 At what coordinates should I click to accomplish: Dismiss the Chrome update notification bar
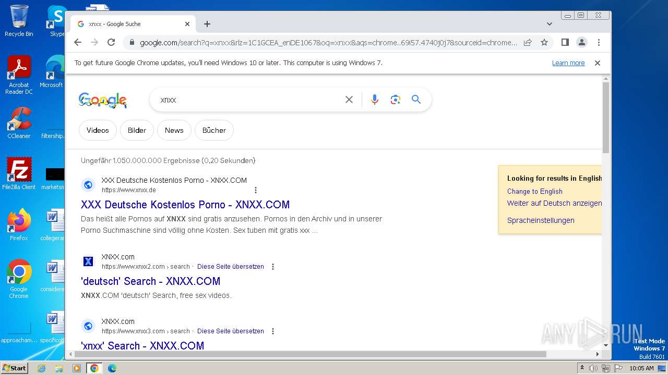tap(598, 63)
